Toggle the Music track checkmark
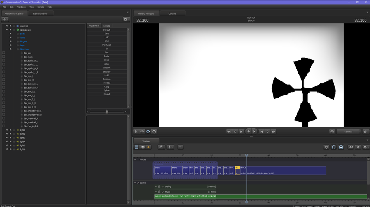 click(x=162, y=192)
